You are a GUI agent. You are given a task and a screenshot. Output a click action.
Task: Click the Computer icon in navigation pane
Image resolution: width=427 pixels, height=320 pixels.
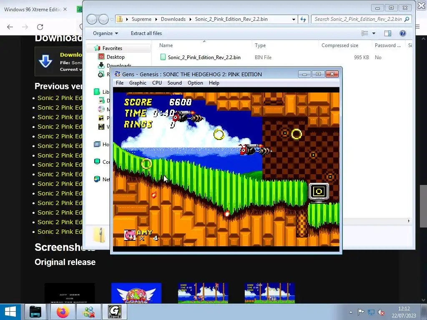point(97,161)
